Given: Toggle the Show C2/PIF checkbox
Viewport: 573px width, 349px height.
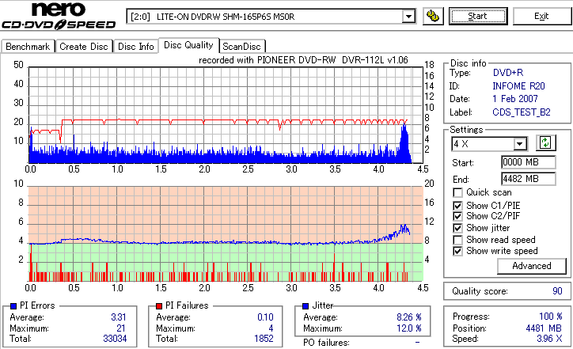Looking at the screenshot, I should [x=457, y=216].
